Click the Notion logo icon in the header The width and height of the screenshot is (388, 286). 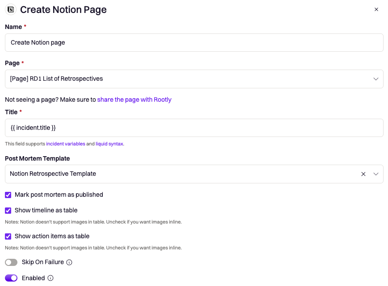(x=11, y=10)
